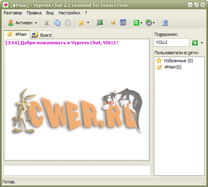Screen dimensions: 208x187
Task: Click the message input field at the bottom
Action: click(77, 171)
